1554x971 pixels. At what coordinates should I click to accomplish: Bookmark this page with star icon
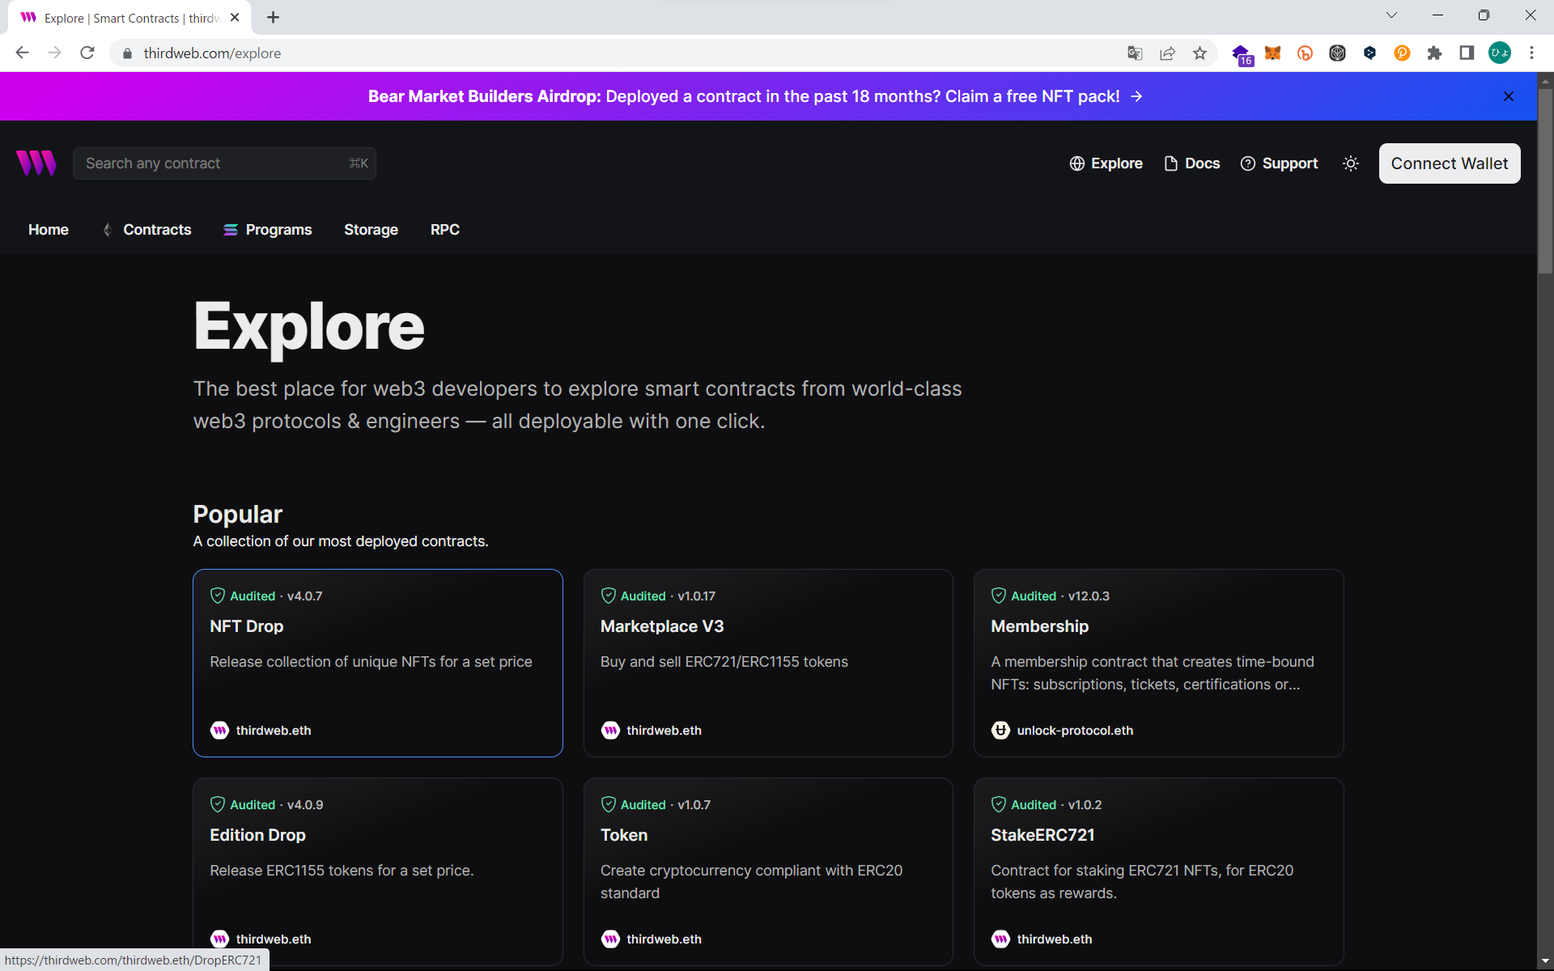[1199, 53]
